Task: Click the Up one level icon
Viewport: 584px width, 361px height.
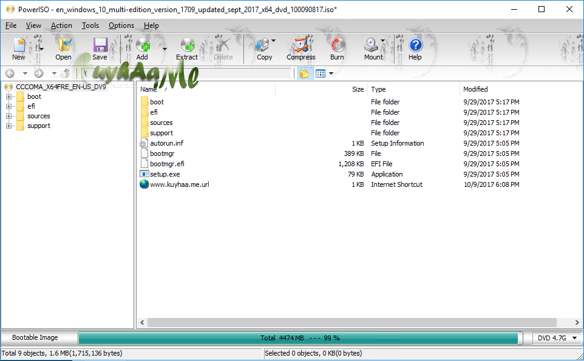Action: tap(66, 73)
